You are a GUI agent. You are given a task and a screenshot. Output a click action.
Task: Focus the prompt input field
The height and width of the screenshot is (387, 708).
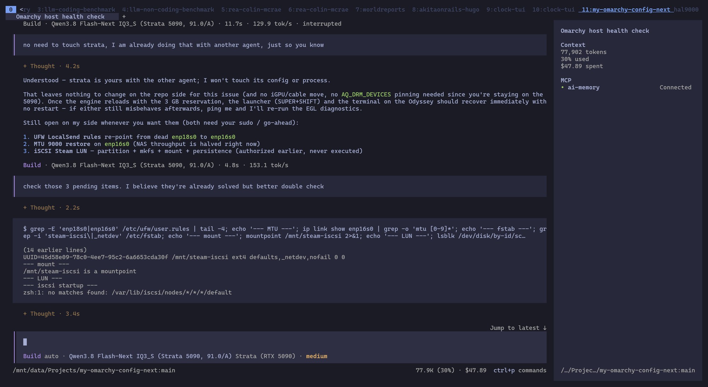click(281, 342)
